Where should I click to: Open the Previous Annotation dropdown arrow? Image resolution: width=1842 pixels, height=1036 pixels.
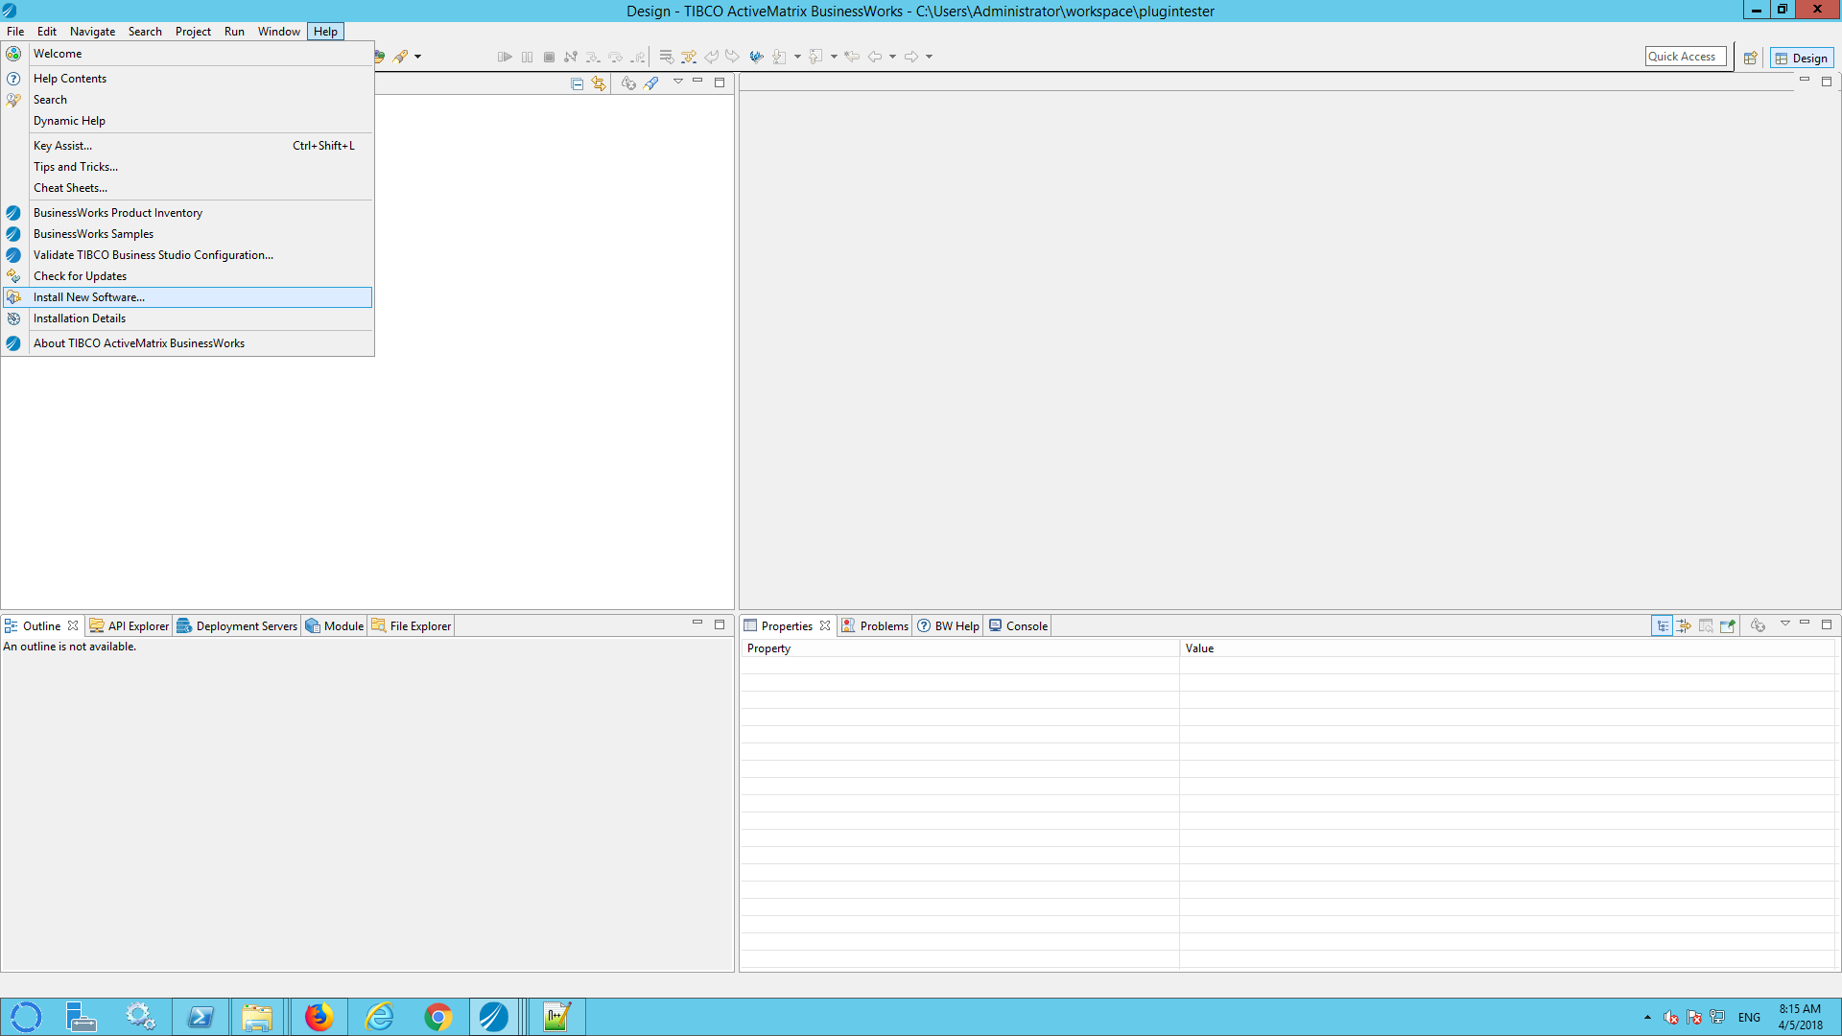coord(834,57)
